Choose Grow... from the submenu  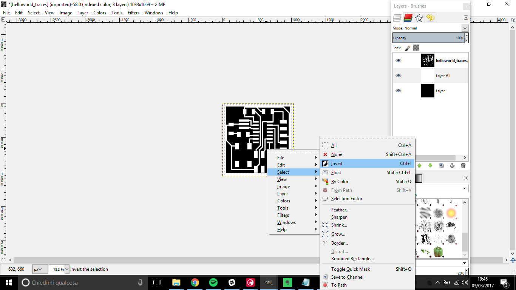point(367,234)
